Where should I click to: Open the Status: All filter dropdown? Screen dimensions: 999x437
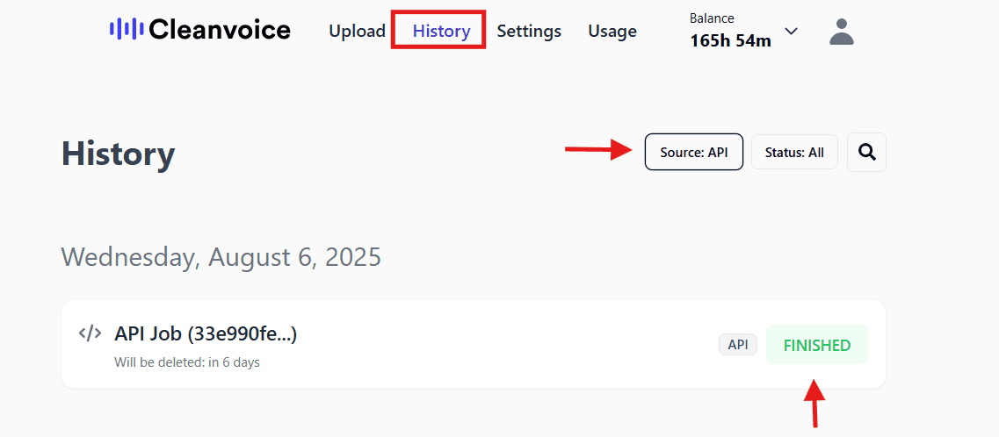point(794,152)
